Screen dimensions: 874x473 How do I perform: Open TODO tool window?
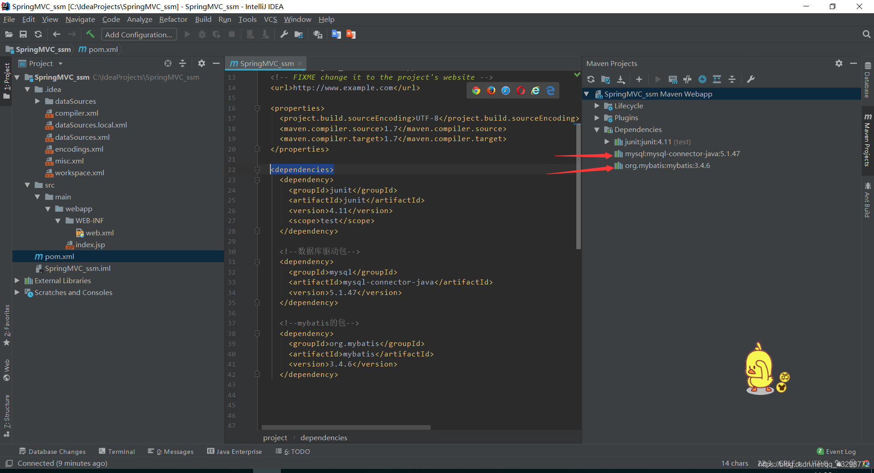[293, 451]
